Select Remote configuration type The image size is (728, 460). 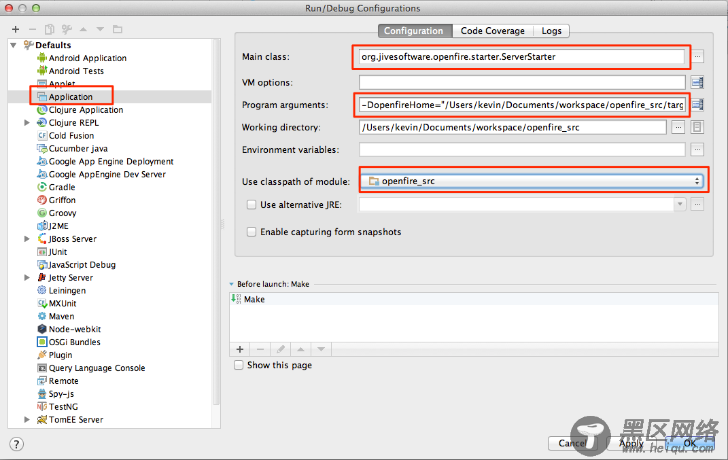click(x=64, y=381)
